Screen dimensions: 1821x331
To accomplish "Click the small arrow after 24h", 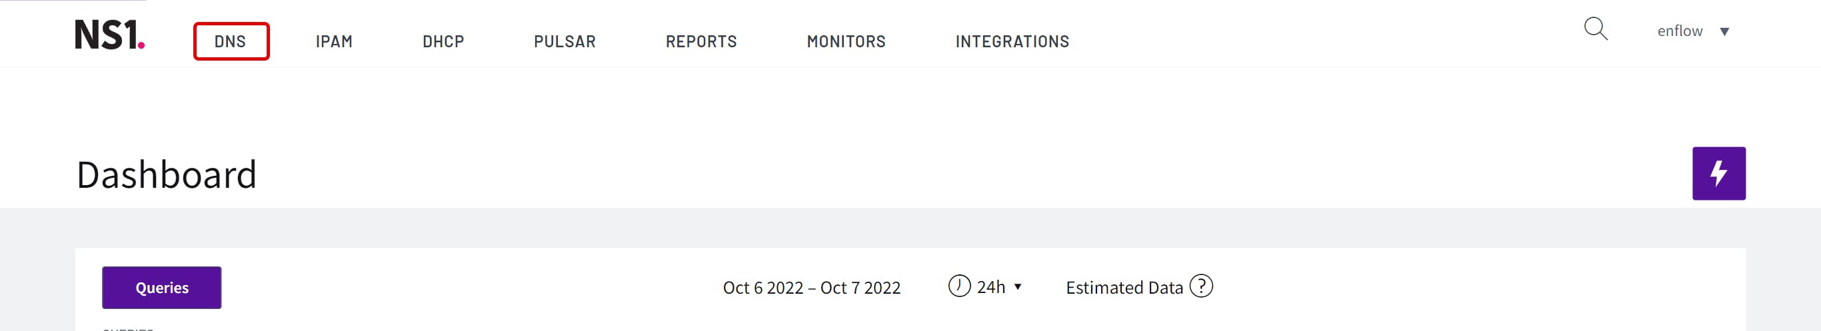I will (x=1018, y=287).
